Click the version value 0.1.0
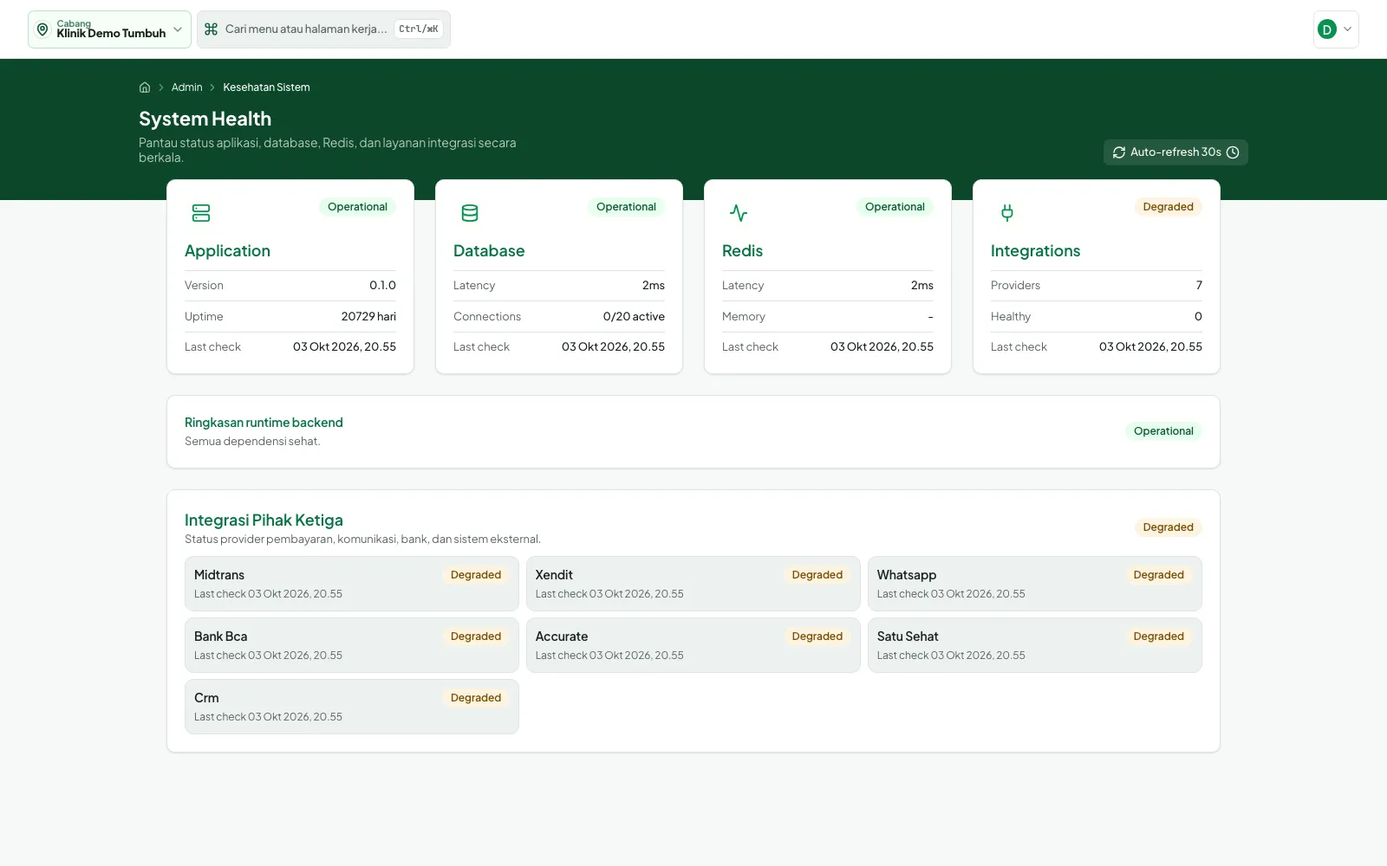This screenshot has height=866, width=1387. (382, 286)
